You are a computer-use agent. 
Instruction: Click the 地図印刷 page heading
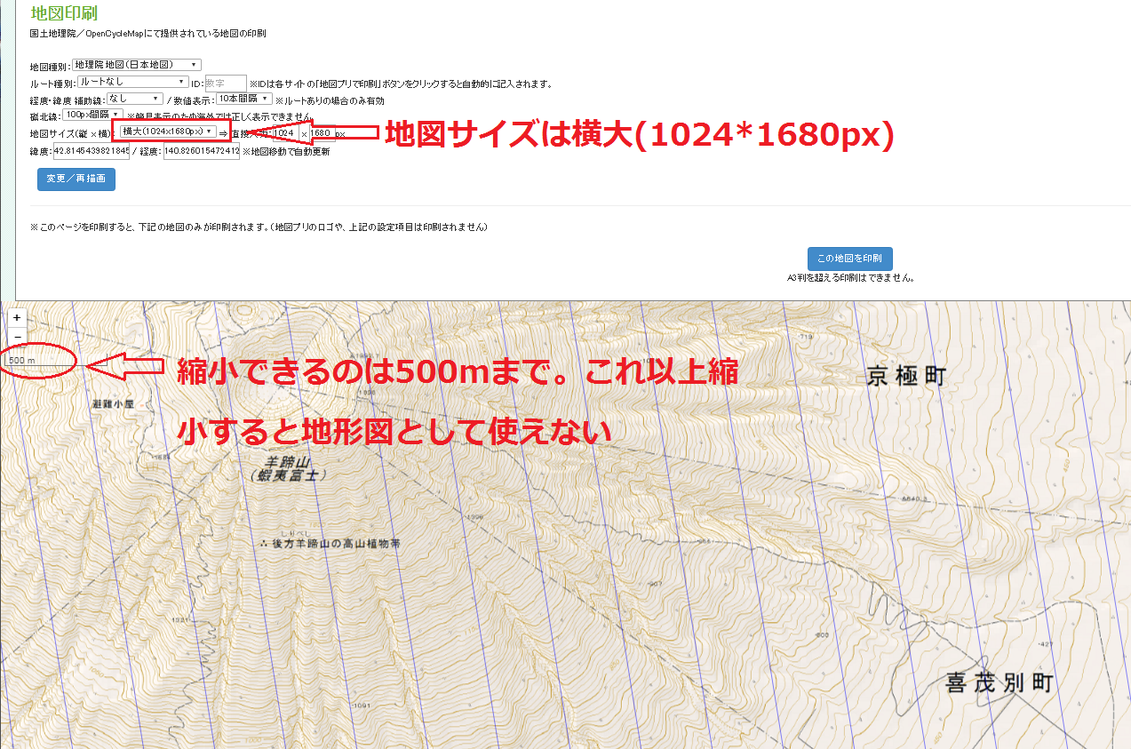tap(64, 13)
